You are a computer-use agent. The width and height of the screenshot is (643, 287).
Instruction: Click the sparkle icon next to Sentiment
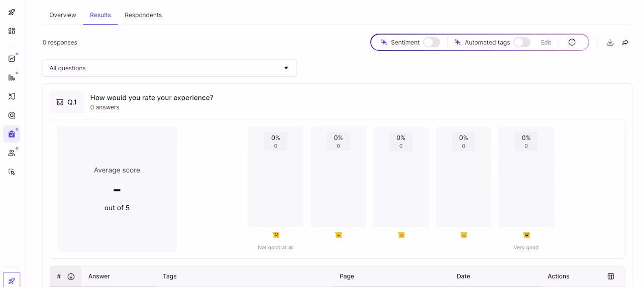[x=384, y=42]
